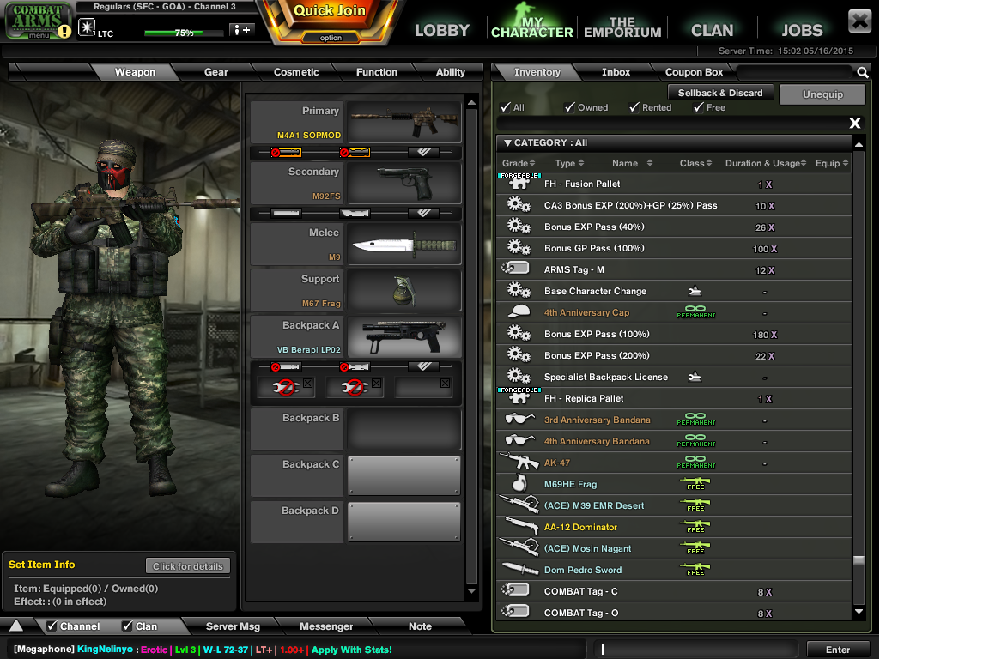Click the inventory list scrollbar thumb
The image size is (989, 659).
tap(859, 560)
